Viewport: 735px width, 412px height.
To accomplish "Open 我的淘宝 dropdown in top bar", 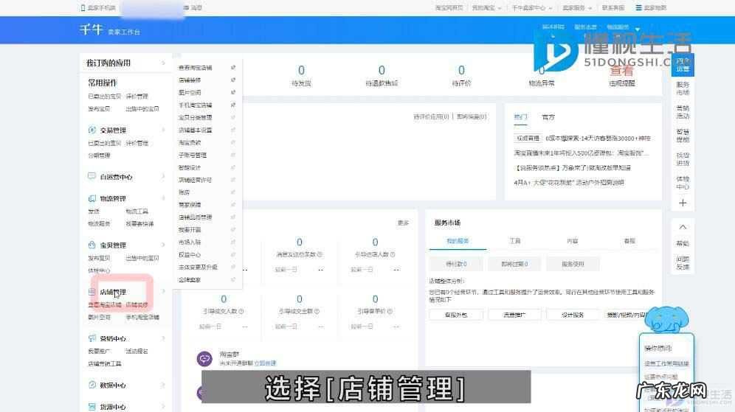I will 486,8.
